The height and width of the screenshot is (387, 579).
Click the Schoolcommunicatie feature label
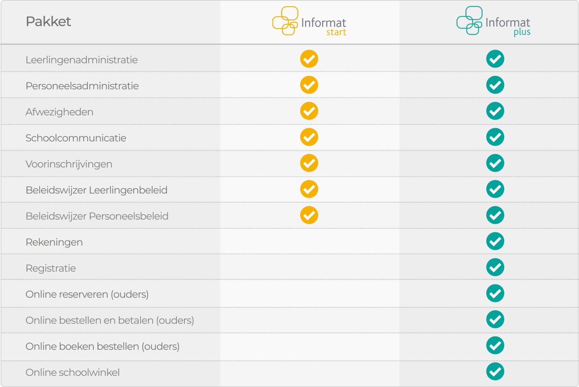click(x=76, y=138)
